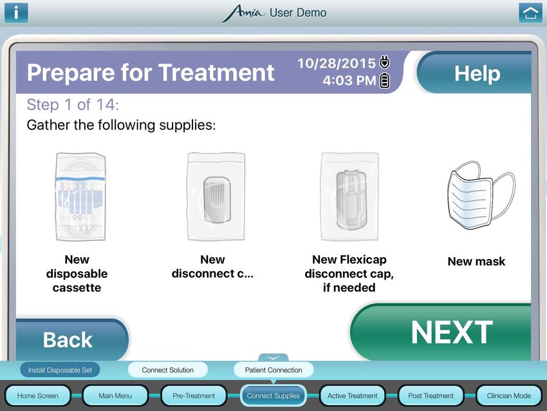Select Connect Supplies stage
This screenshot has height=411, width=547.
tap(273, 396)
